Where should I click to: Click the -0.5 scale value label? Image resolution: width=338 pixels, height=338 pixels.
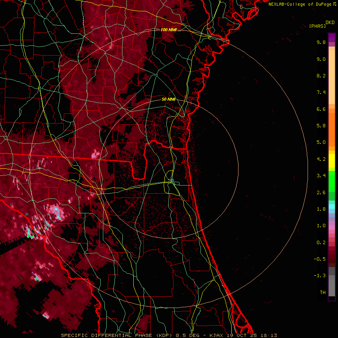pyautogui.click(x=320, y=259)
